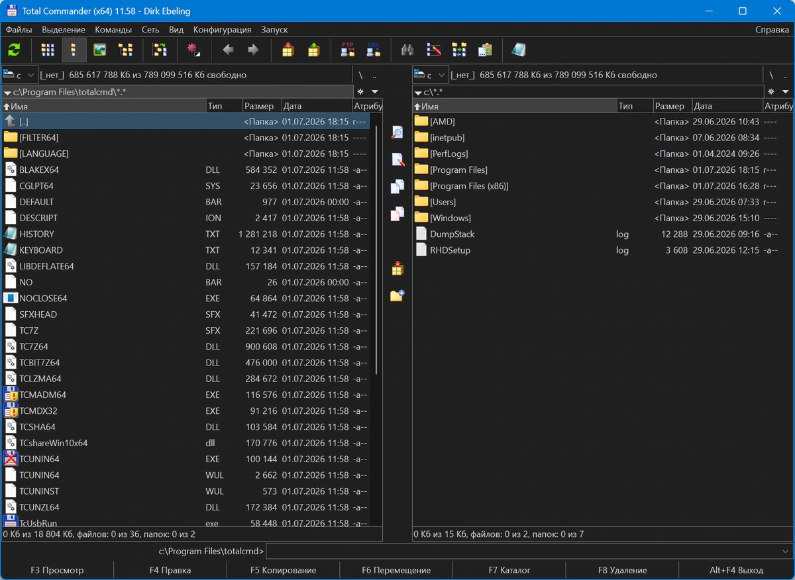Click the green Refresh source panel icon
The width and height of the screenshot is (795, 580).
tap(14, 50)
